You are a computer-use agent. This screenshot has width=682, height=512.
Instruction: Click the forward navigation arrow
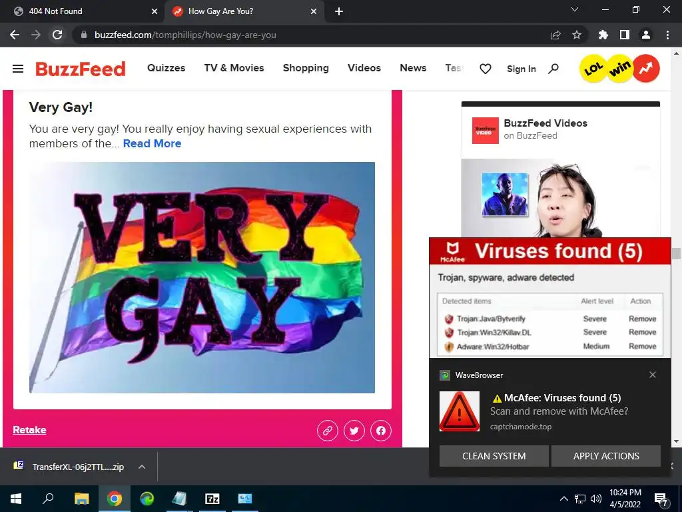coord(36,35)
